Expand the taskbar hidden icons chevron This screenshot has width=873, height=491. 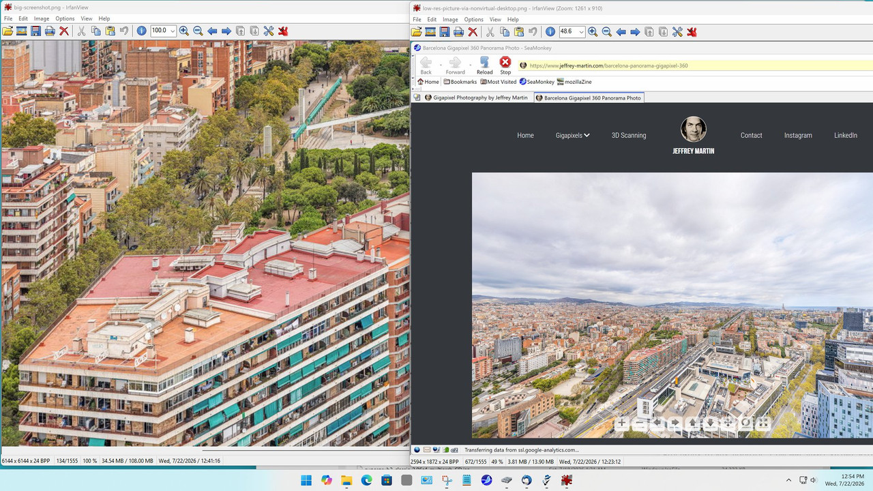(788, 480)
